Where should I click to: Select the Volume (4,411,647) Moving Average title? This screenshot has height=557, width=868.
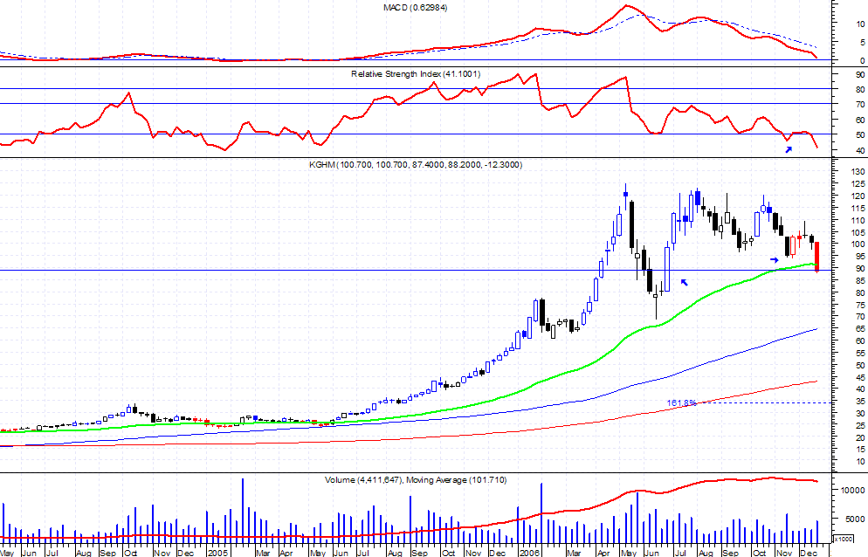tap(416, 480)
